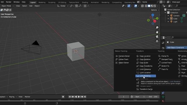Collapse the Collection in outliner
Image resolution: width=187 pixels, height=105 pixels.
pos(165,13)
